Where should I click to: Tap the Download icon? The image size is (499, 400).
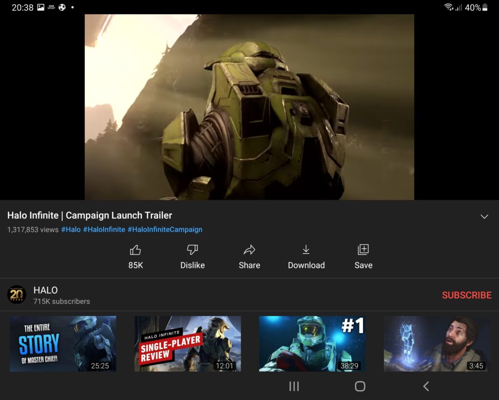[306, 250]
